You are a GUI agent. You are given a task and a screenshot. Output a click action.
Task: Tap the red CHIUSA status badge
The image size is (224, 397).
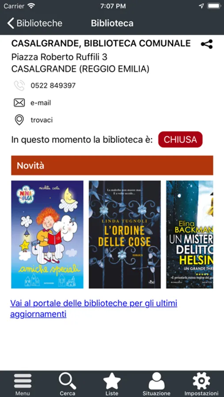180,139
